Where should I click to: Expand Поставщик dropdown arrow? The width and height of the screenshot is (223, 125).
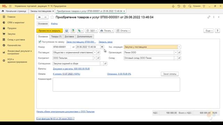tap(95, 52)
